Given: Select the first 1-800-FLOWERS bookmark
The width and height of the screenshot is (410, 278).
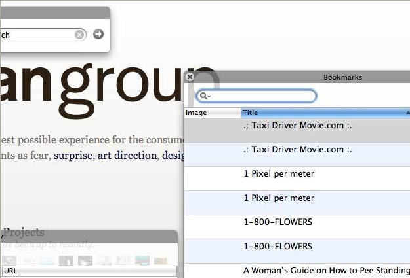Looking at the screenshot, I should [297, 227].
